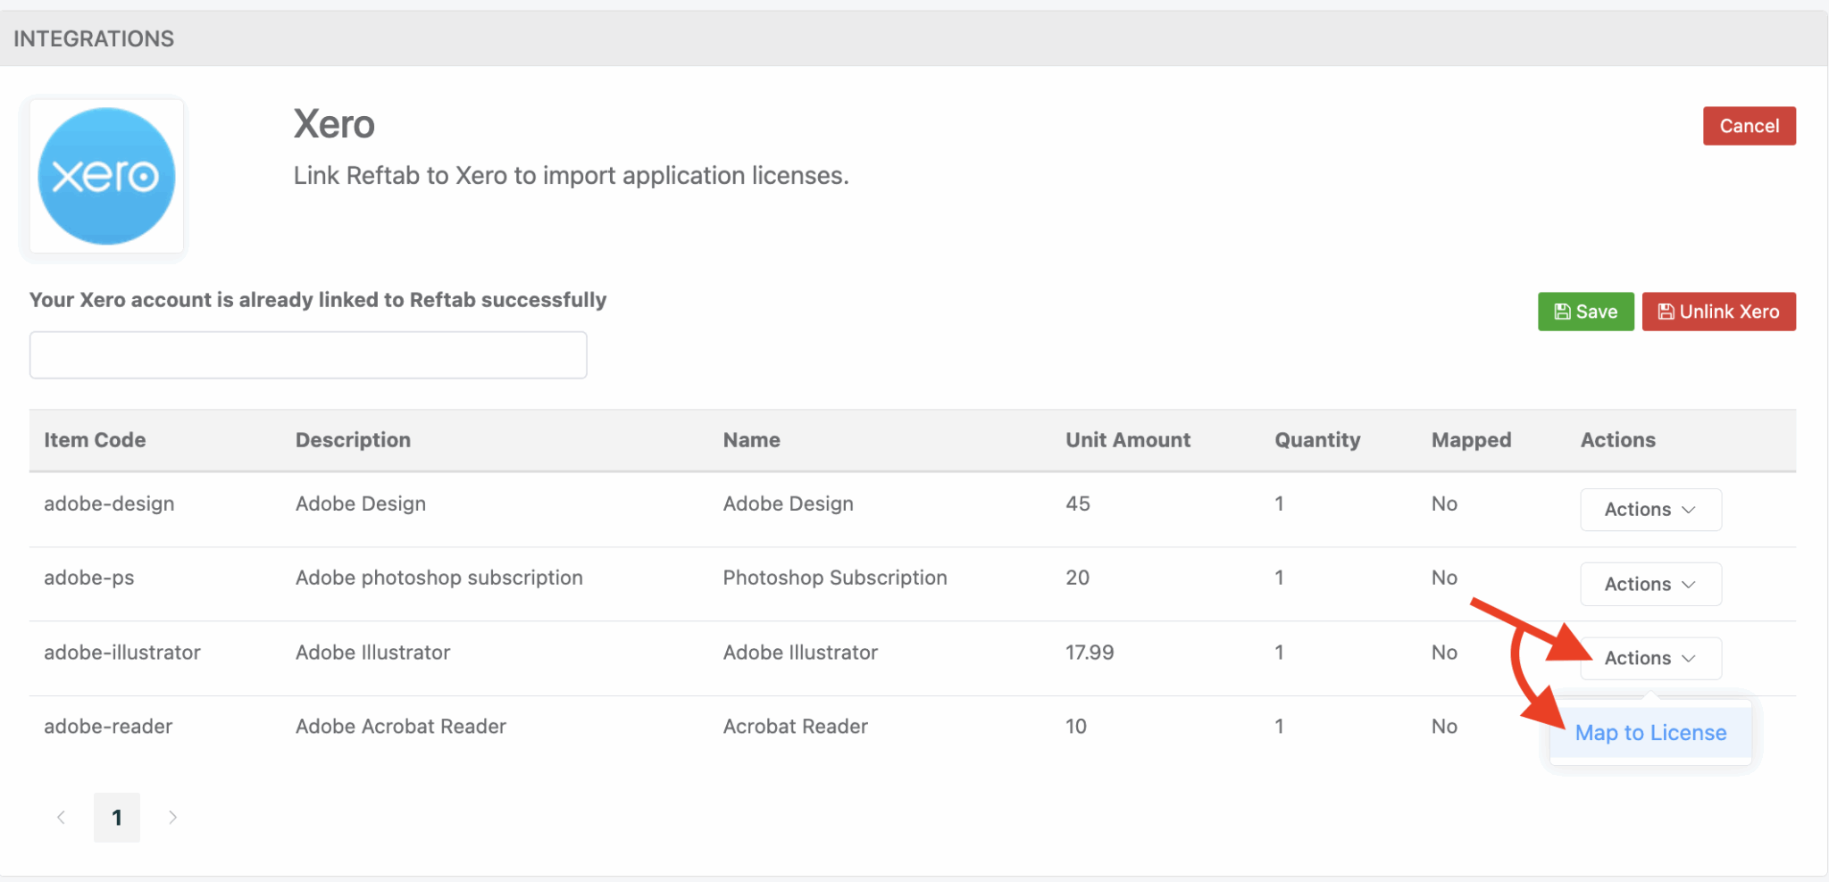The width and height of the screenshot is (1829, 882).
Task: Focus the empty text field below linked message
Action: tap(308, 355)
